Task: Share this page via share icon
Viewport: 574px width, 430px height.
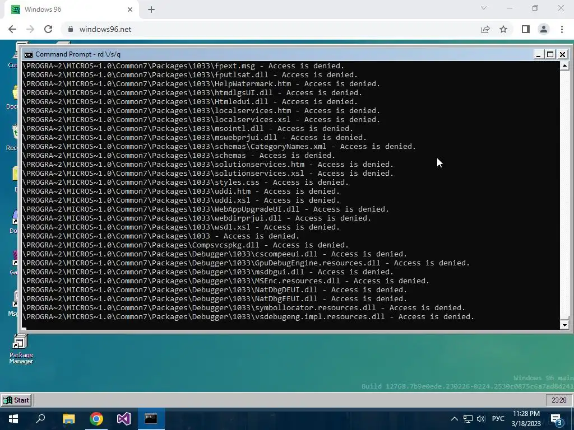Action: (x=485, y=29)
